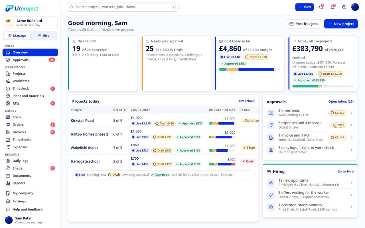The image size is (365, 228).
Task: Expand the 6 expenses and 4 mileage chevron
Action: coord(352,125)
